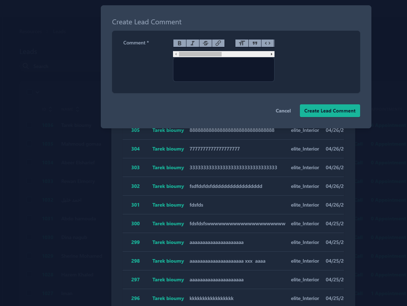407x306 pixels.
Task: Open the chevron dropdown beside select-all checkbox
Action: (37, 92)
